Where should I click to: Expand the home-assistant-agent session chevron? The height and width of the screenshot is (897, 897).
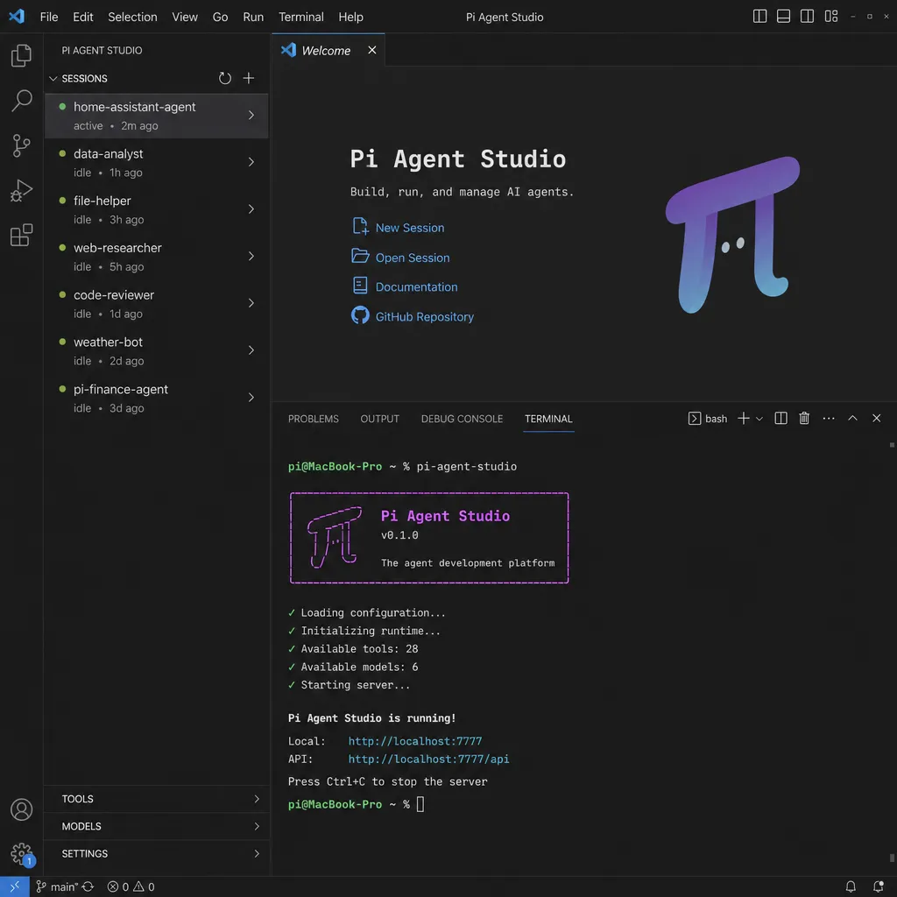(x=251, y=116)
